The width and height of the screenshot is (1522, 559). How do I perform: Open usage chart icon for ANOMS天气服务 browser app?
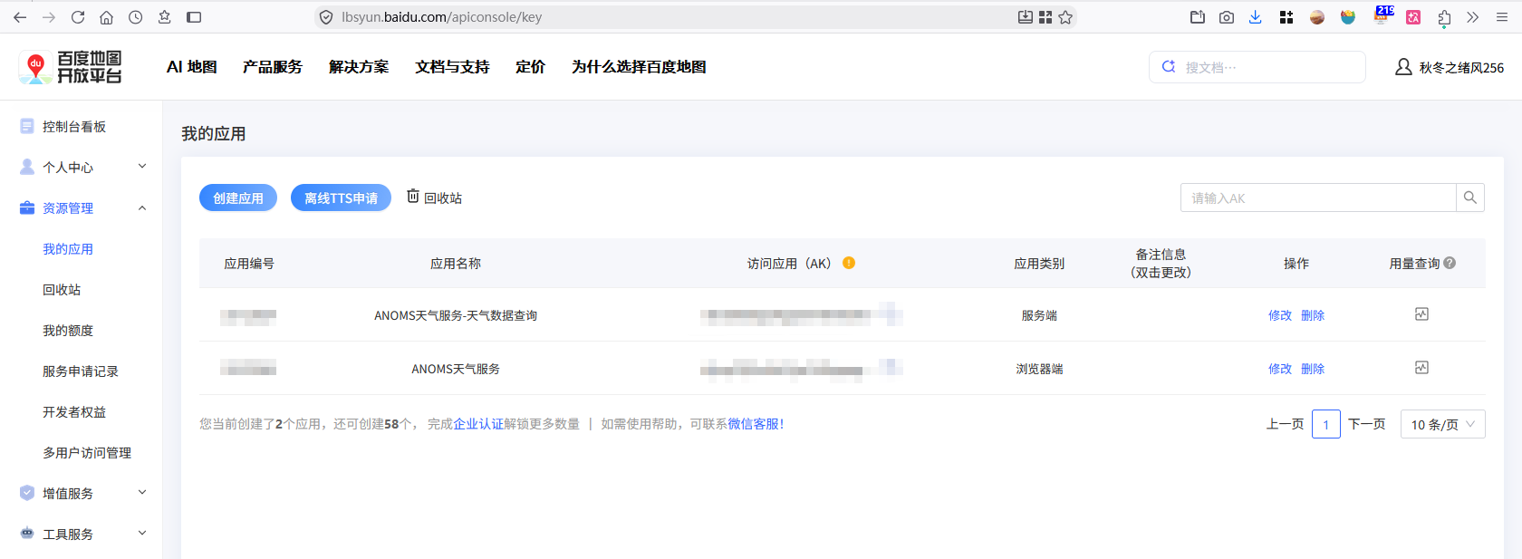[x=1421, y=368]
